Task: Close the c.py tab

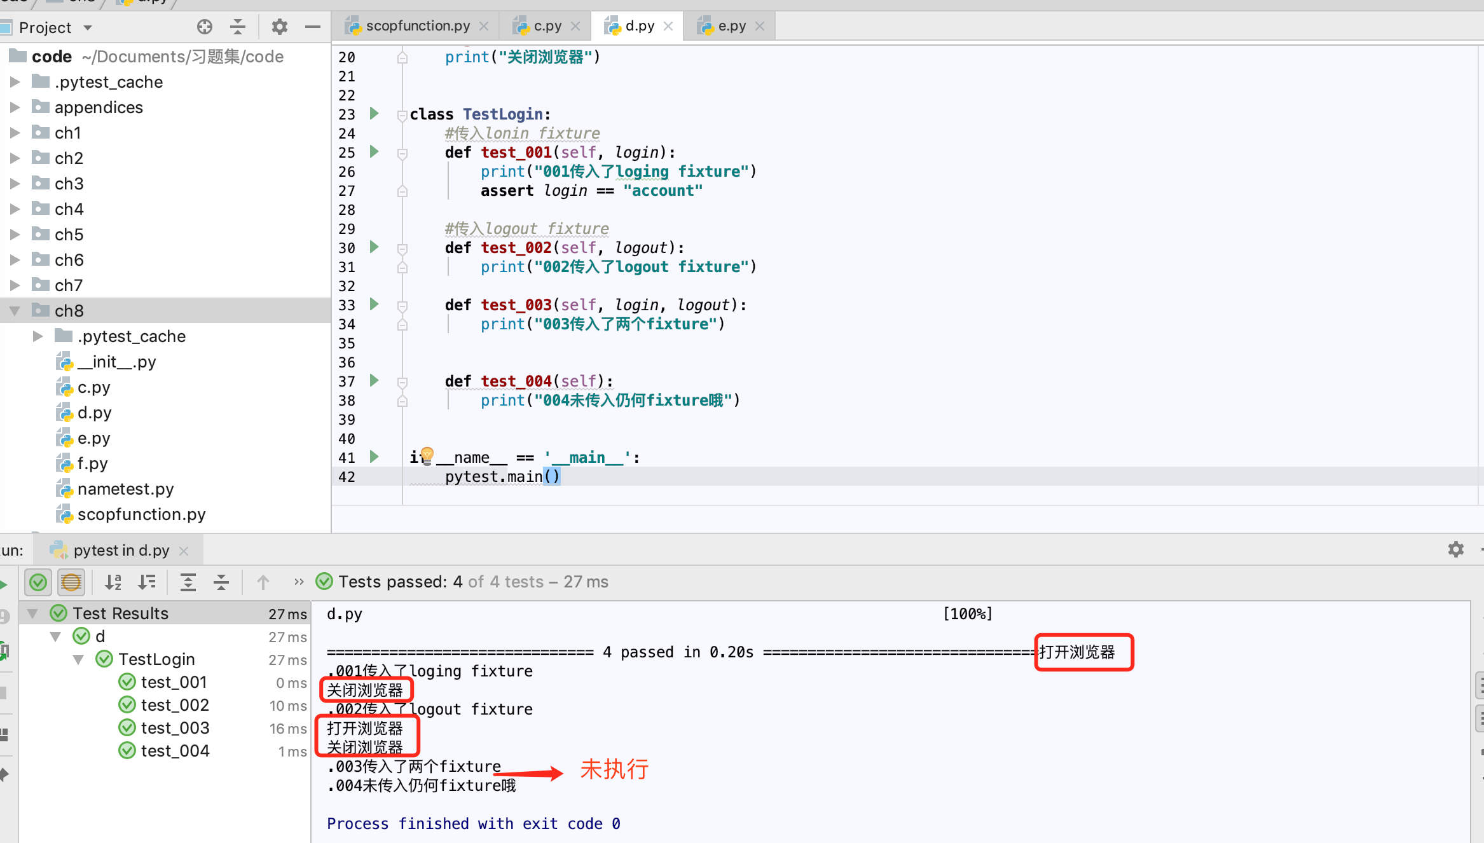Action: click(575, 26)
